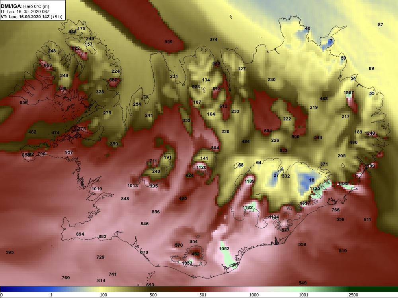Click the map value 766
Image resolution: width=398 pixels, height=298 pixels.
(x=336, y=210)
